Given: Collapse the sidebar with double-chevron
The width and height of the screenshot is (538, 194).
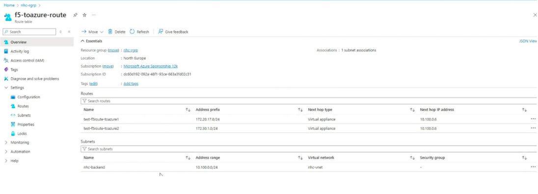Looking at the screenshot, I should pos(69,31).
